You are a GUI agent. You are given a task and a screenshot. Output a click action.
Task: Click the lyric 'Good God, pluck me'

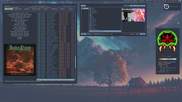20,24
